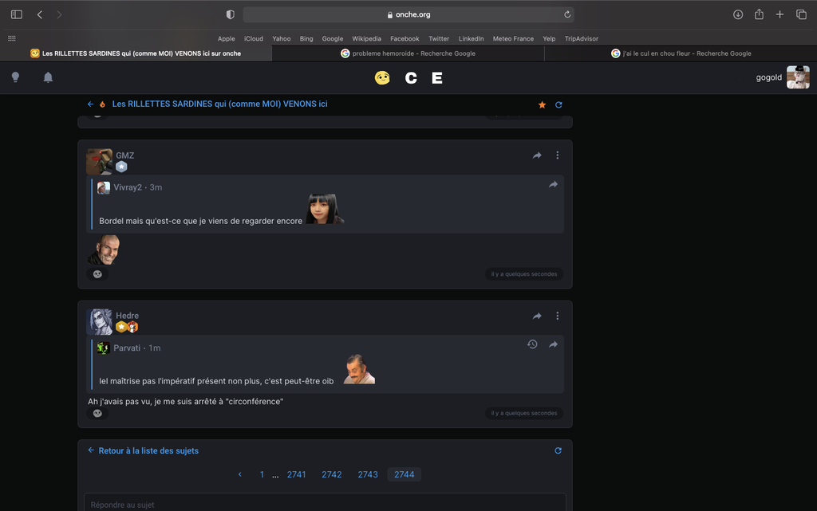817x511 pixels.
Task: Open the LinkedIn bookmark
Action: point(471,38)
